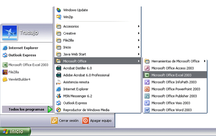Click the Microsoft Office PowerPoint 2003 icon
This screenshot has width=216, height=136.
click(147, 89)
